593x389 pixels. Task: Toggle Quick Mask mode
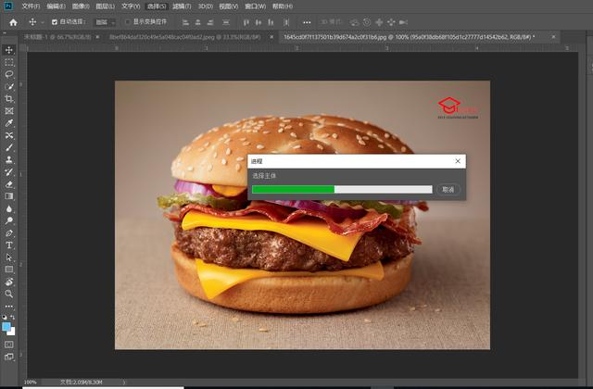click(x=9, y=345)
